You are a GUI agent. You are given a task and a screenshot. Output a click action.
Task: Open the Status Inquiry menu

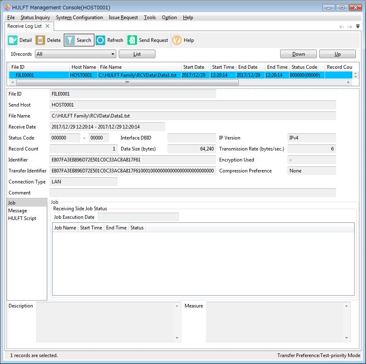[x=35, y=17]
